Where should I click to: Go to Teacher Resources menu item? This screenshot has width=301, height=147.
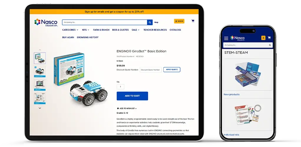click(155, 30)
